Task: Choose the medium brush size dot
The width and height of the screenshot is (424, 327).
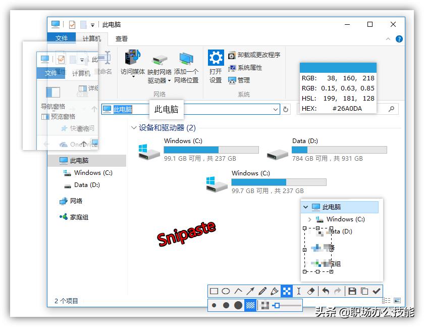Action: [x=226, y=306]
